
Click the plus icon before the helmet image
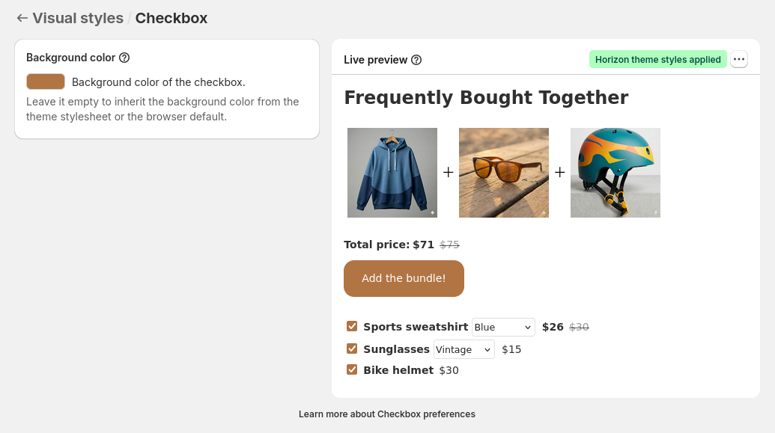pos(559,173)
